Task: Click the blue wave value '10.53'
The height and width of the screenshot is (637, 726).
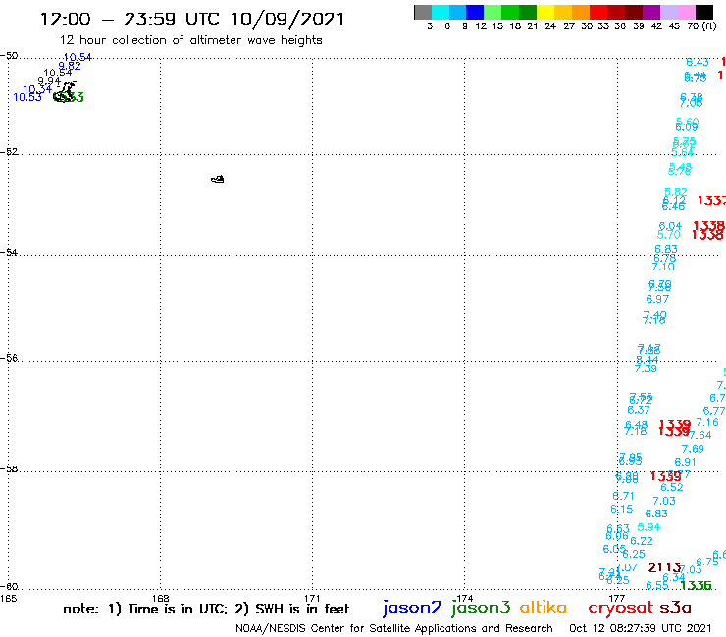Action: click(x=27, y=97)
